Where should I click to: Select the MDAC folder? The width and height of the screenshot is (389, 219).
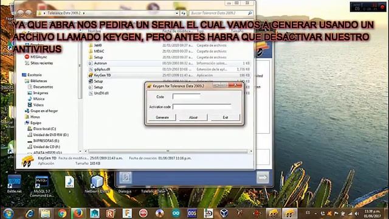coord(99,51)
